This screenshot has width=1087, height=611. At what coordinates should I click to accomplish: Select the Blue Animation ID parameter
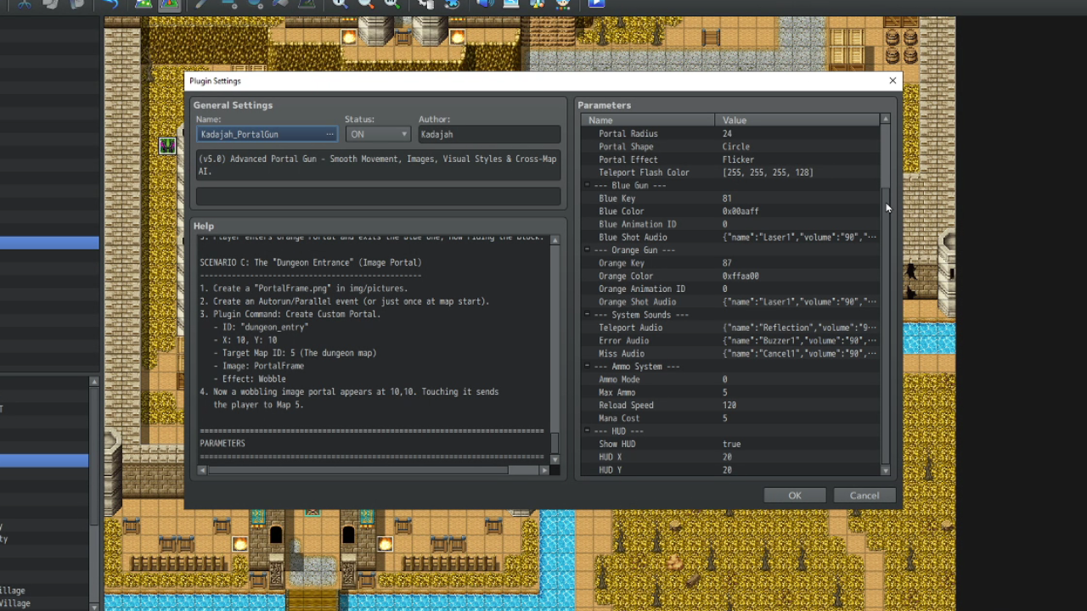coord(730,224)
